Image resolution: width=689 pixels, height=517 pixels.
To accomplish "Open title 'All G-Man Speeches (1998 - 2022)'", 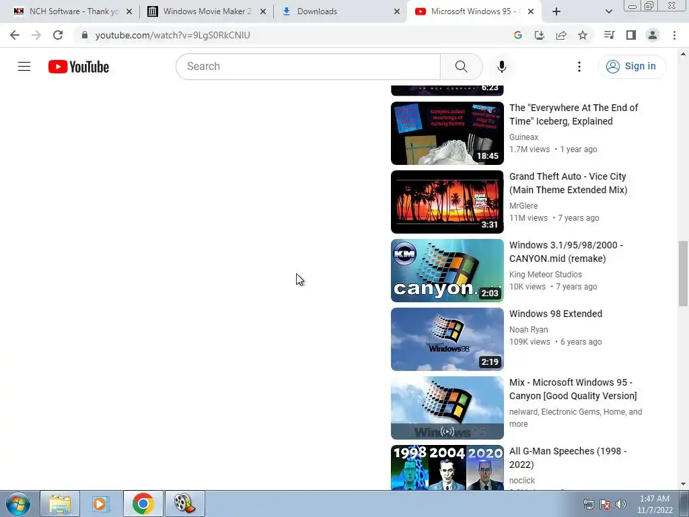I will 568,458.
